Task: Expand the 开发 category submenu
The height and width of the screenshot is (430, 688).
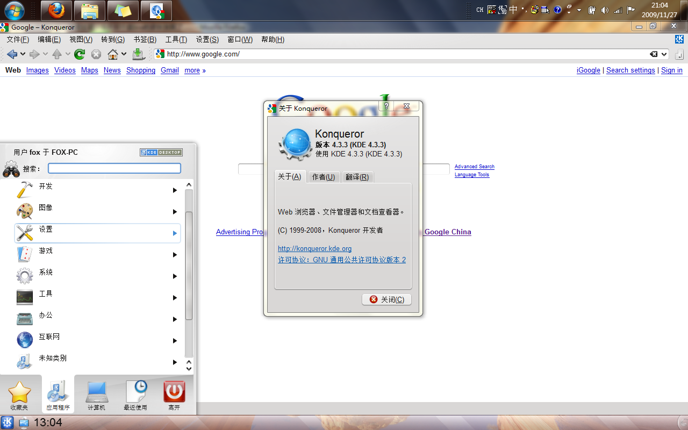Action: 97,190
